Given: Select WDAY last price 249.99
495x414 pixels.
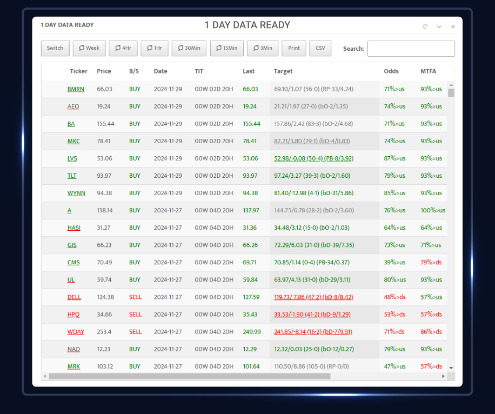Looking at the screenshot, I should tap(252, 332).
